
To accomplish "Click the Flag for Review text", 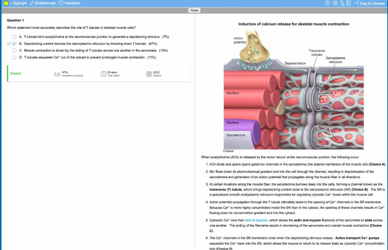I will click(372, 3).
